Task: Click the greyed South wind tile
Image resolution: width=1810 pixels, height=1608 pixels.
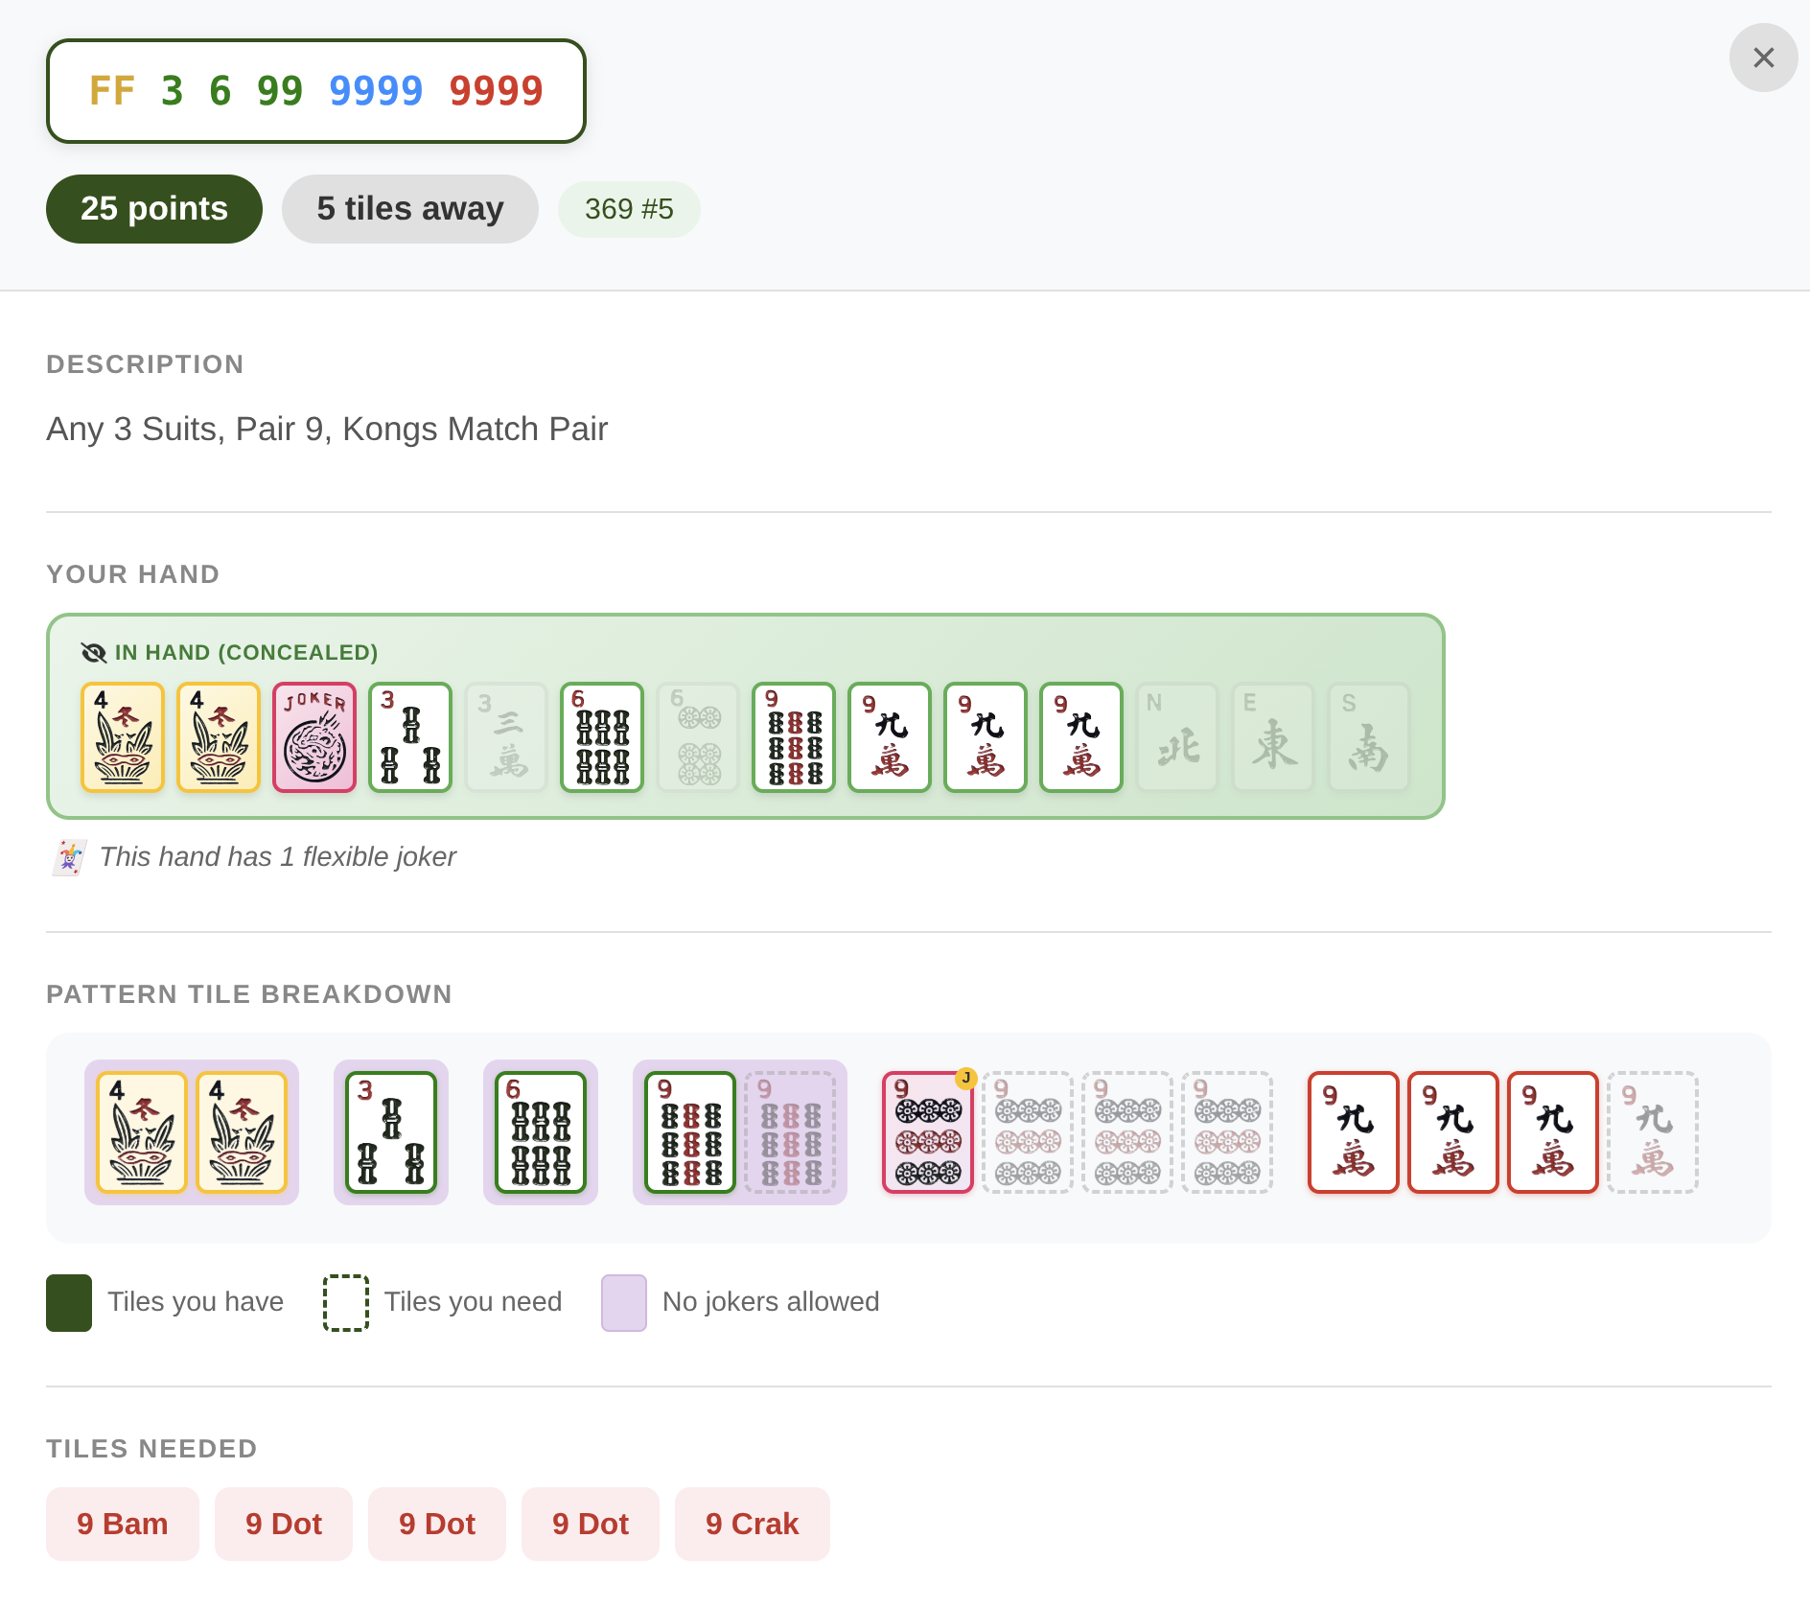Action: click(1368, 736)
